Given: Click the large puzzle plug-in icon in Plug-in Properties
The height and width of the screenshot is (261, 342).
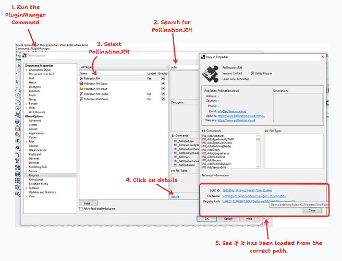Looking at the screenshot, I should click(x=210, y=74).
